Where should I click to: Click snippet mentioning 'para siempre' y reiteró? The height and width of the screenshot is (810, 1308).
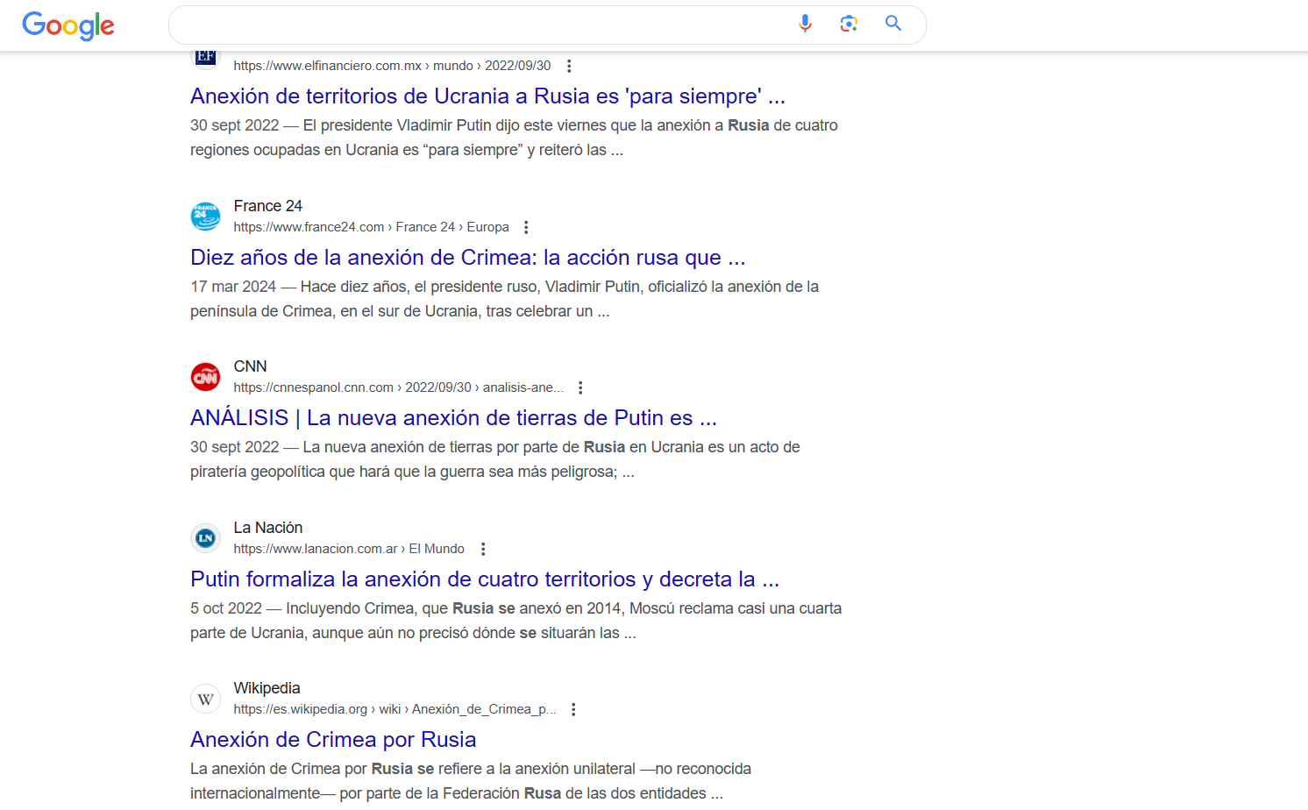point(514,138)
